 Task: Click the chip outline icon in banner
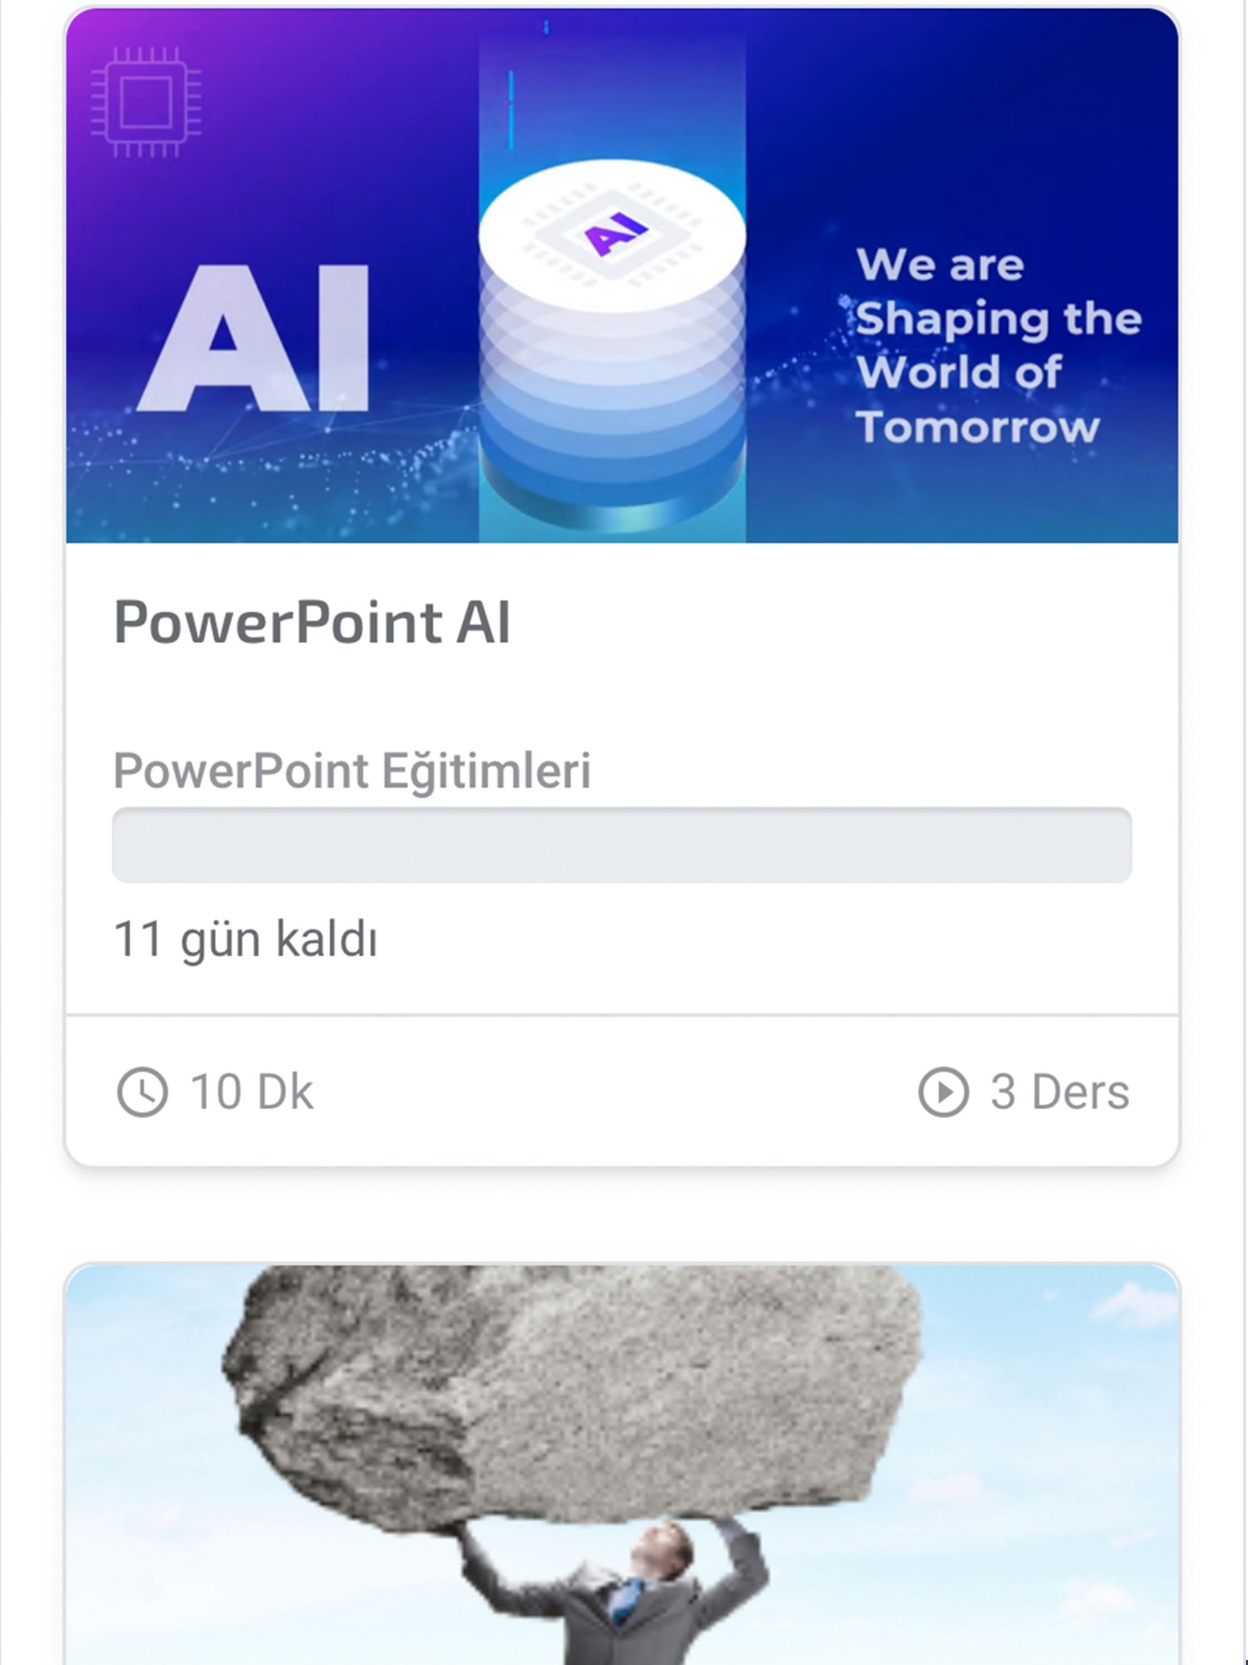click(x=146, y=102)
